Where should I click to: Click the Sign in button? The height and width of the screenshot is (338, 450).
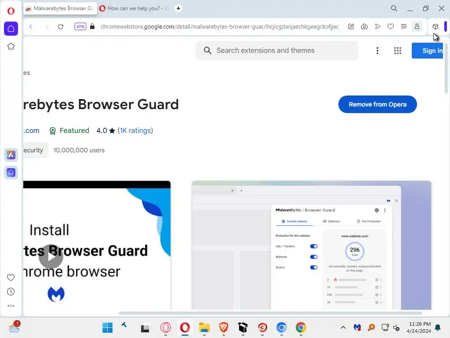427,51
